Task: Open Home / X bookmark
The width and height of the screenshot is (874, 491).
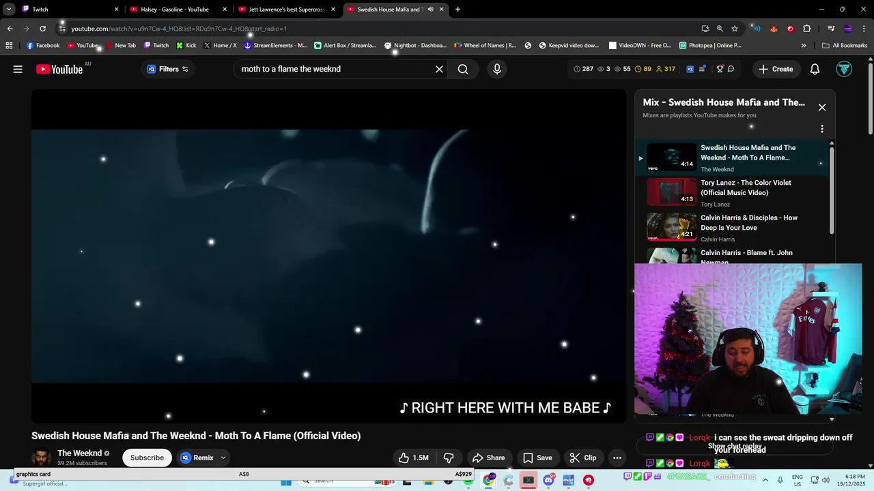Action: (x=220, y=46)
